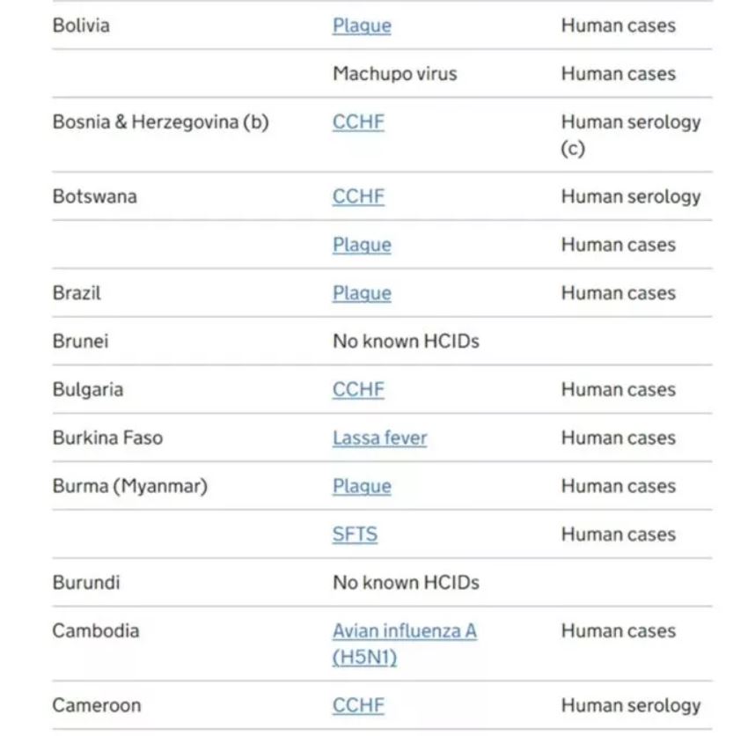Click "No known HCIDs" in Brunei row
The width and height of the screenshot is (755, 736).
click(406, 342)
